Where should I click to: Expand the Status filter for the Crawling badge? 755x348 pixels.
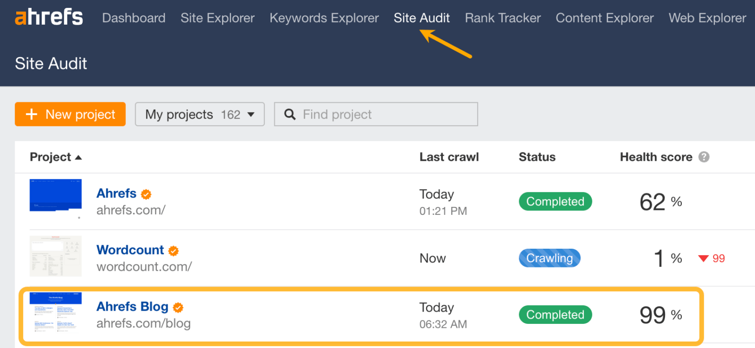point(550,258)
